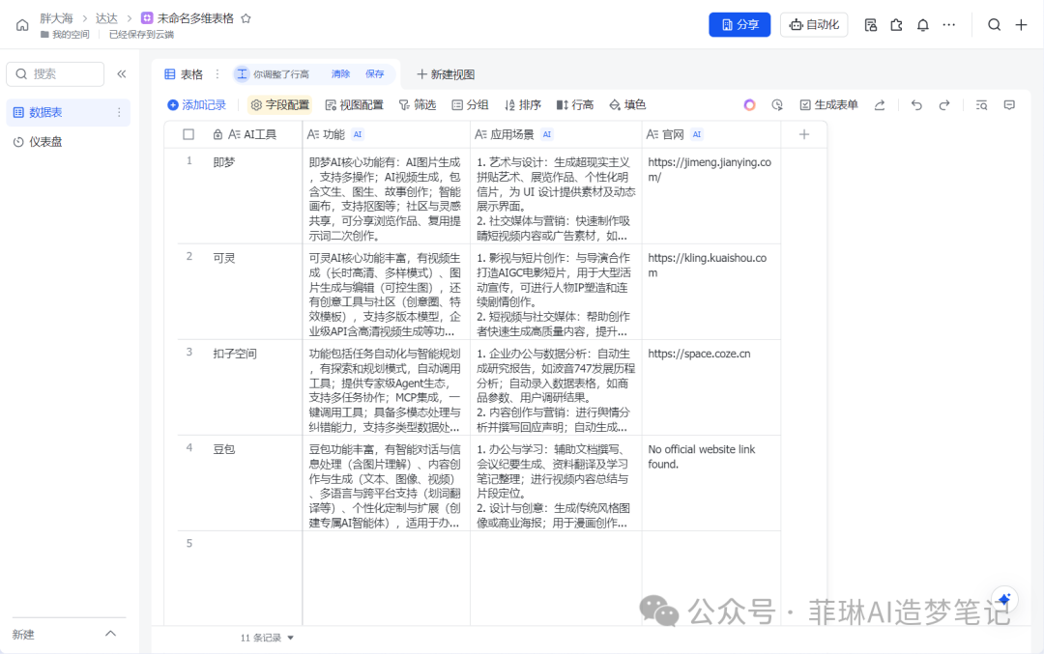This screenshot has width=1044, height=654.
Task: Open the global search magnifier icon
Action: 994,25
